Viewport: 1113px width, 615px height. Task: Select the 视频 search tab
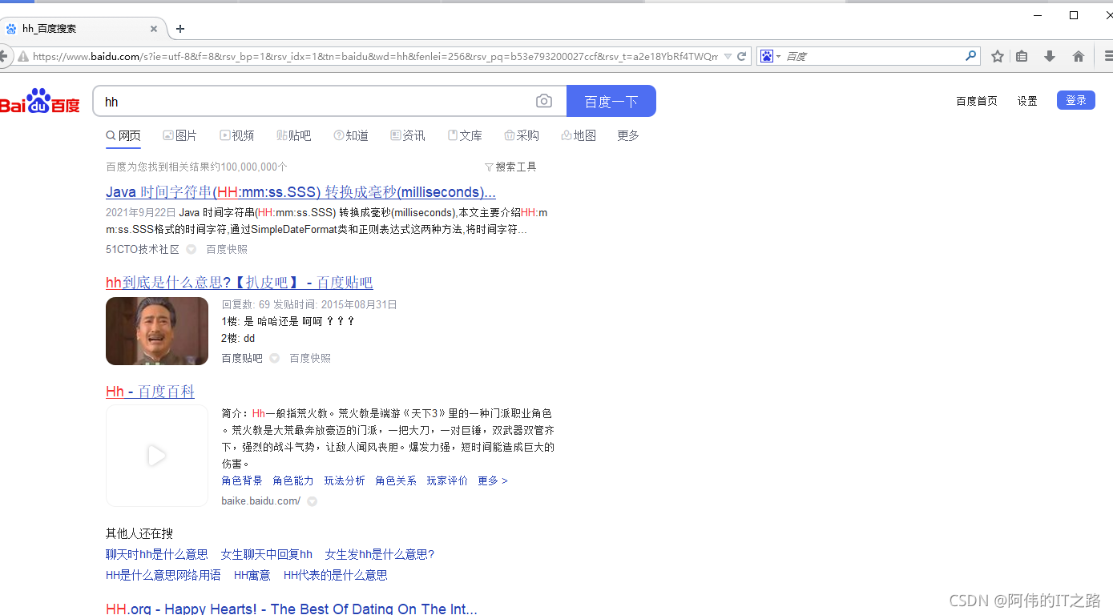click(x=237, y=135)
